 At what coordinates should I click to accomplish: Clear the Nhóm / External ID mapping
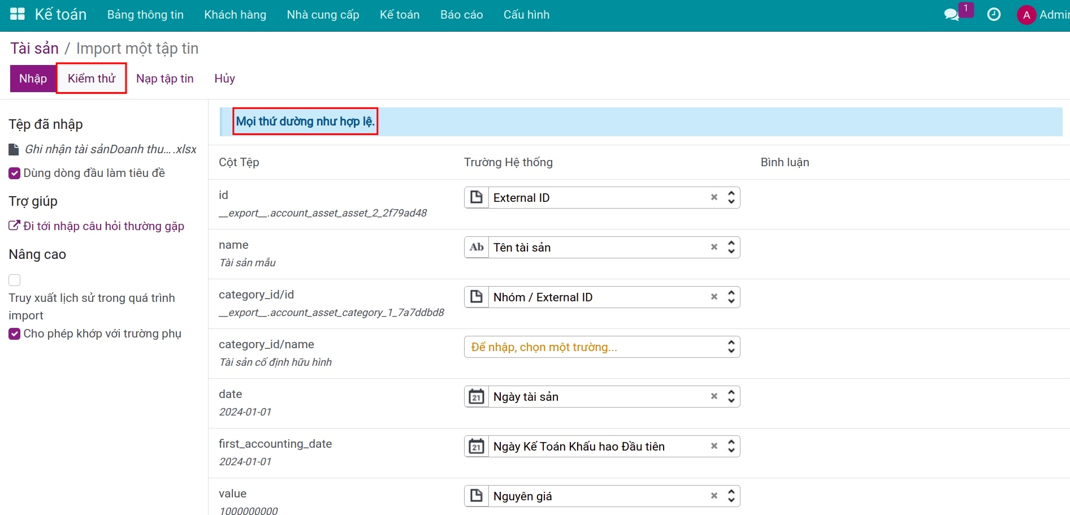[714, 297]
